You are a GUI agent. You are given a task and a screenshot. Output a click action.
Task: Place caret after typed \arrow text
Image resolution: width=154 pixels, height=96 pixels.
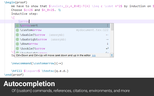29,21
